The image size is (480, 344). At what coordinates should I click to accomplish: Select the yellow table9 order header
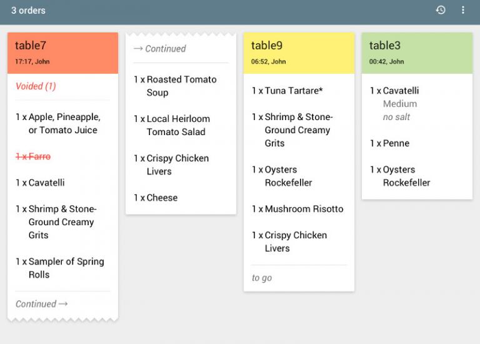click(299, 53)
